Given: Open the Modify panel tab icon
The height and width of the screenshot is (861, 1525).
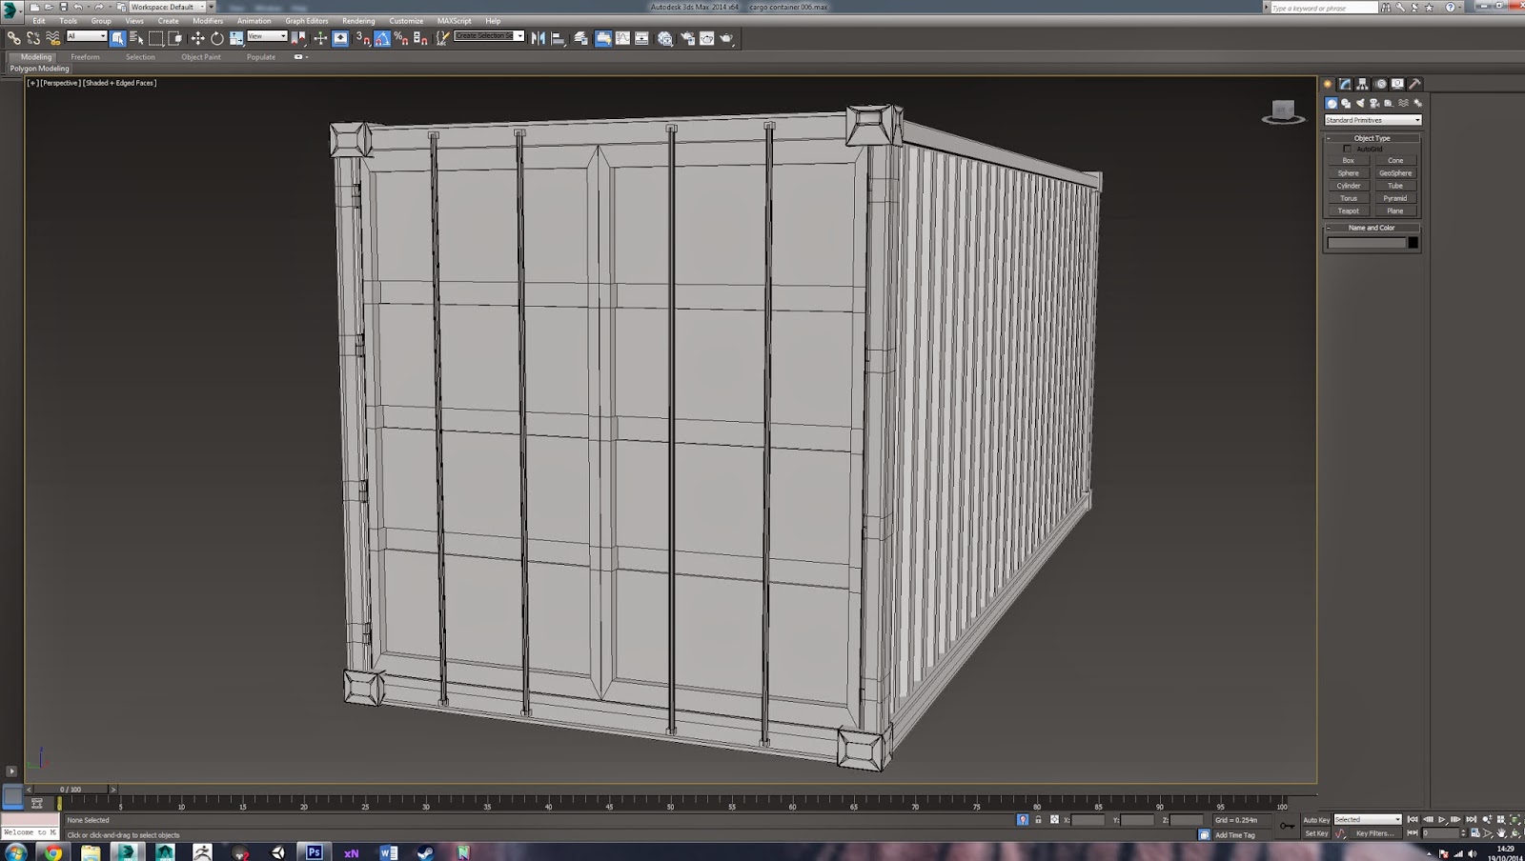Looking at the screenshot, I should tap(1345, 84).
